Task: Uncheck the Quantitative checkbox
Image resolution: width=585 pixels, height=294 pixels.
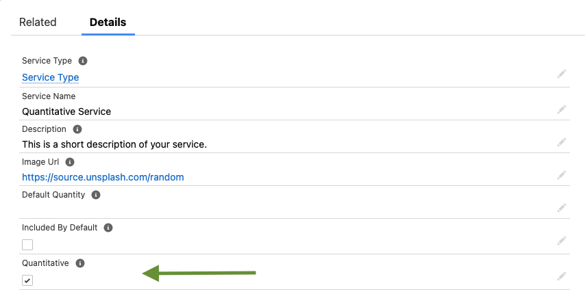Action: (x=27, y=280)
